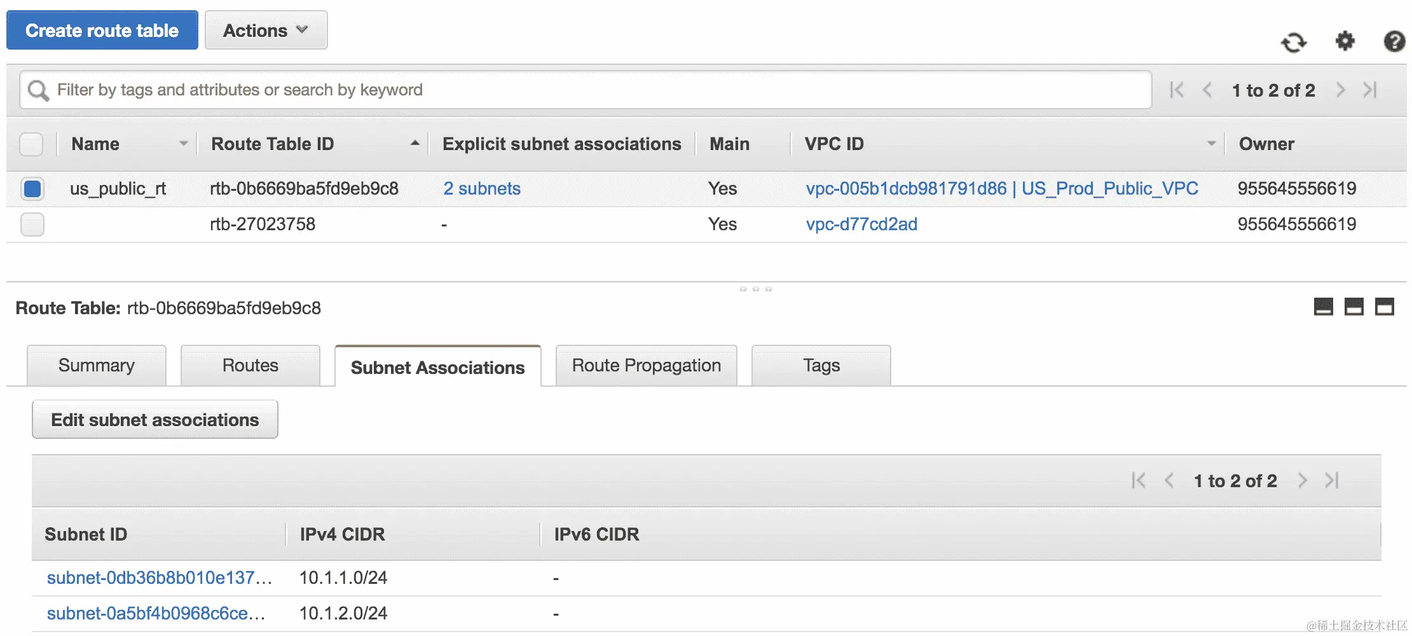Toggle the select-all header checkbox

[32, 144]
